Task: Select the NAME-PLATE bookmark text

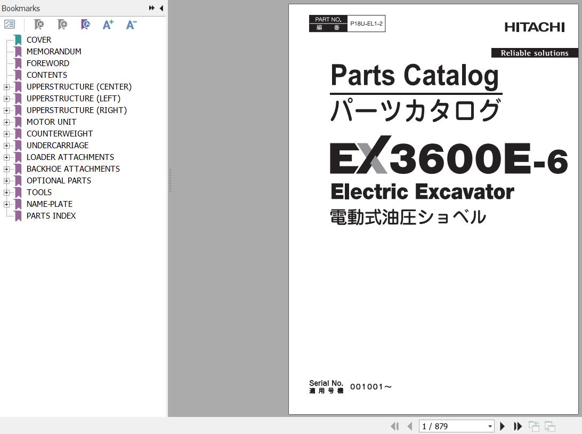Action: tap(50, 204)
